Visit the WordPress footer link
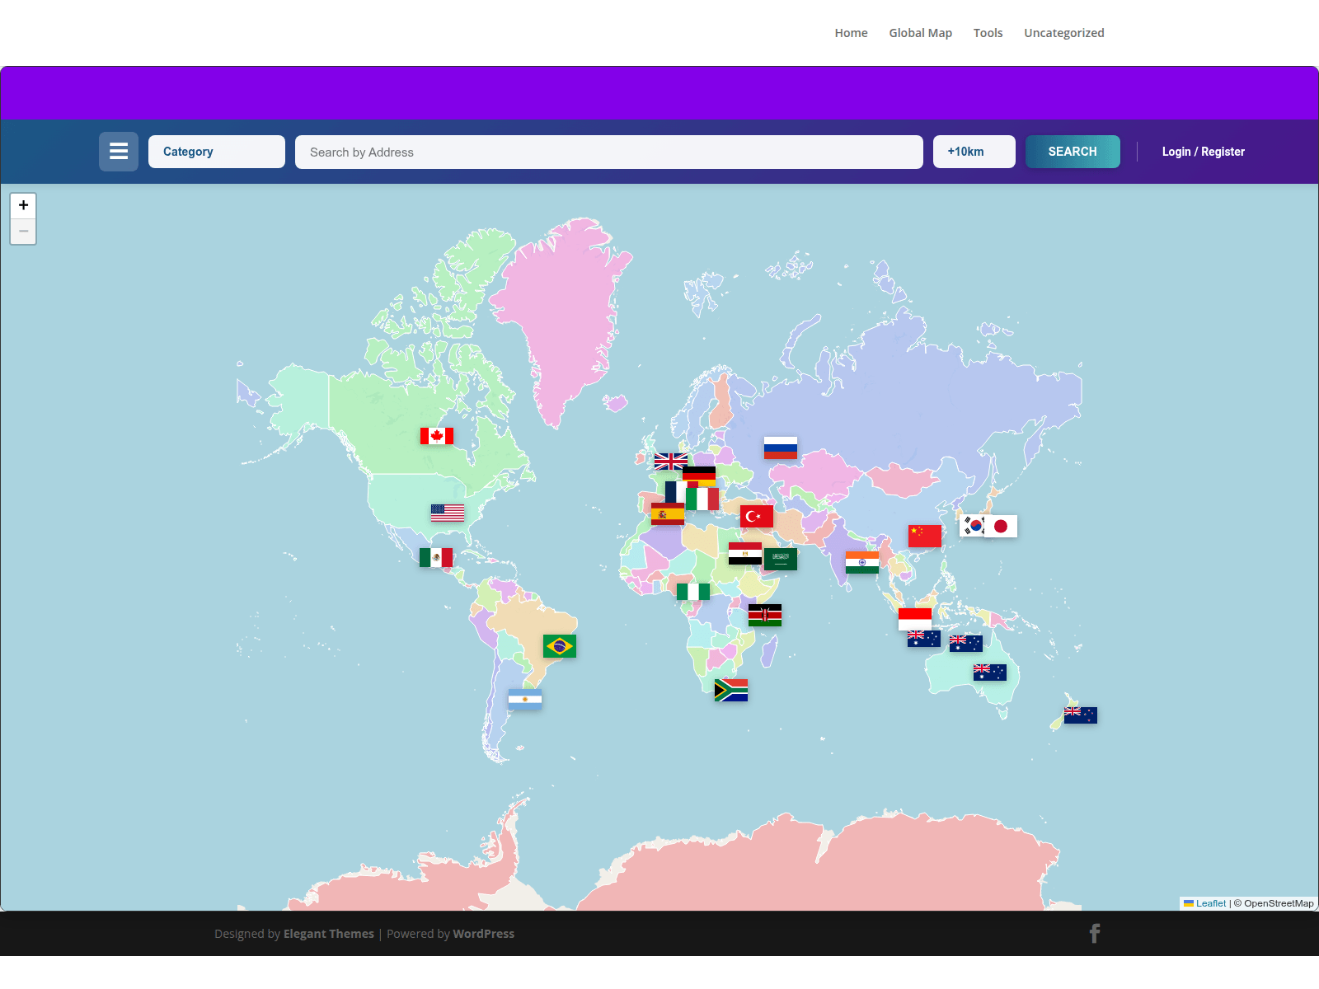The image size is (1319, 989). tap(484, 934)
